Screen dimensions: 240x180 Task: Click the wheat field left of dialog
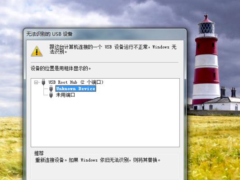(11, 148)
